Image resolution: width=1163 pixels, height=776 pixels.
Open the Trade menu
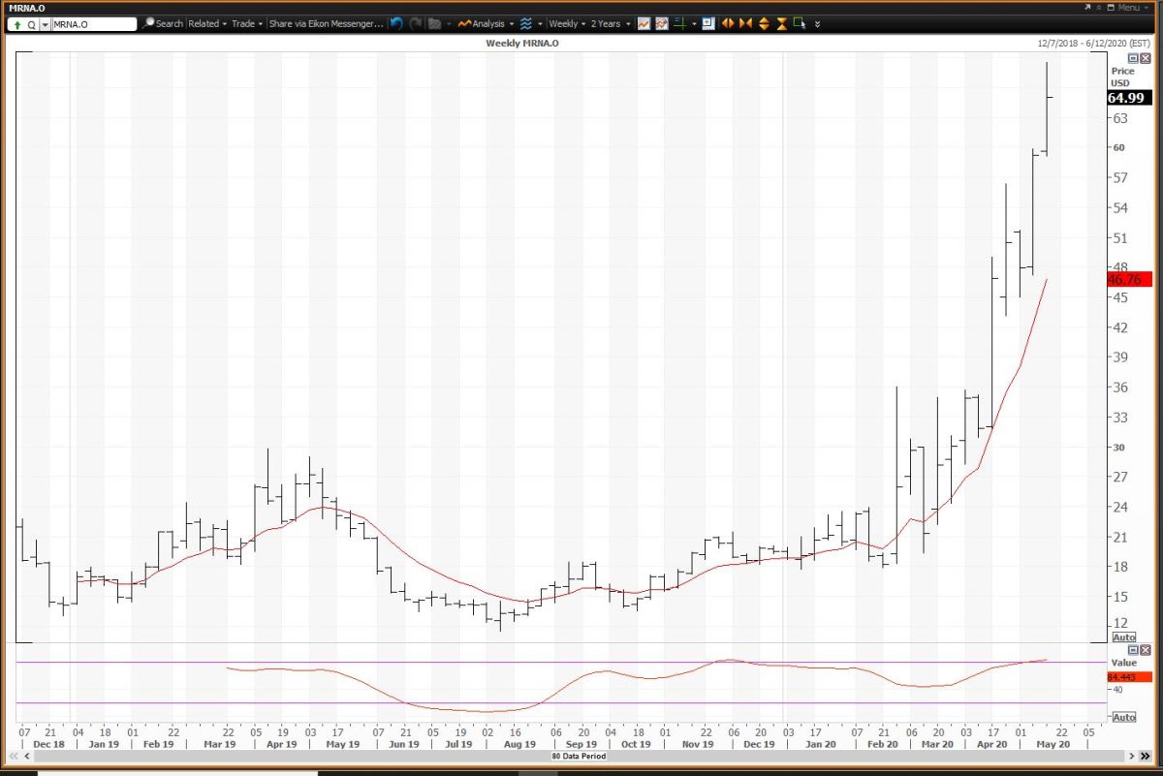tap(246, 23)
